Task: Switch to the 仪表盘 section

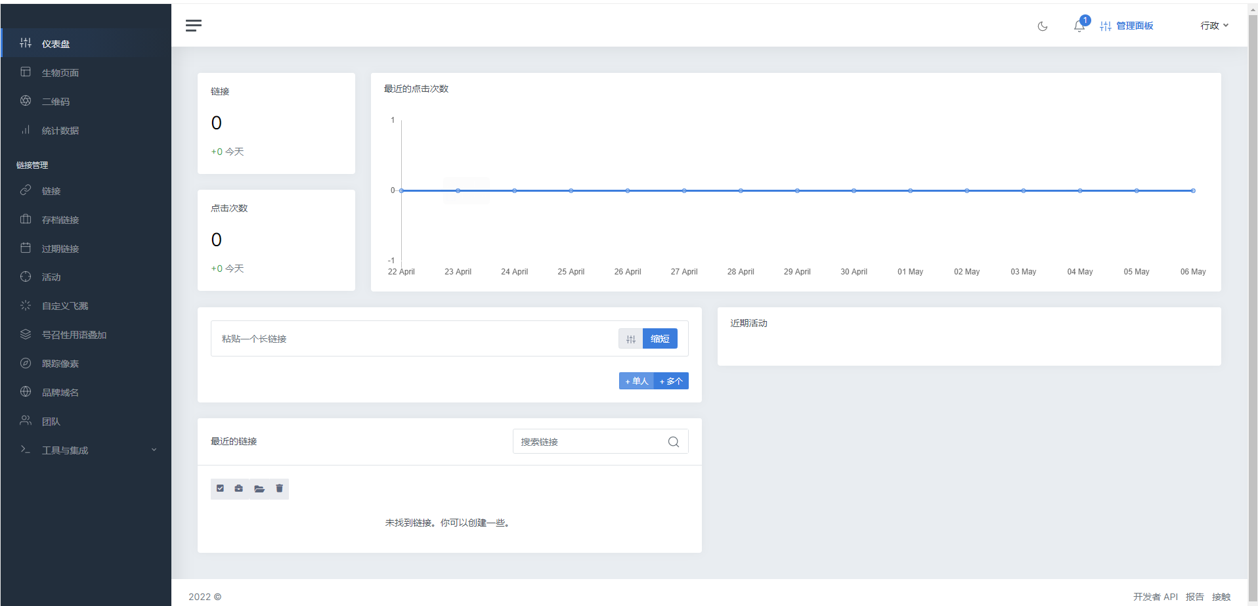Action: click(55, 43)
